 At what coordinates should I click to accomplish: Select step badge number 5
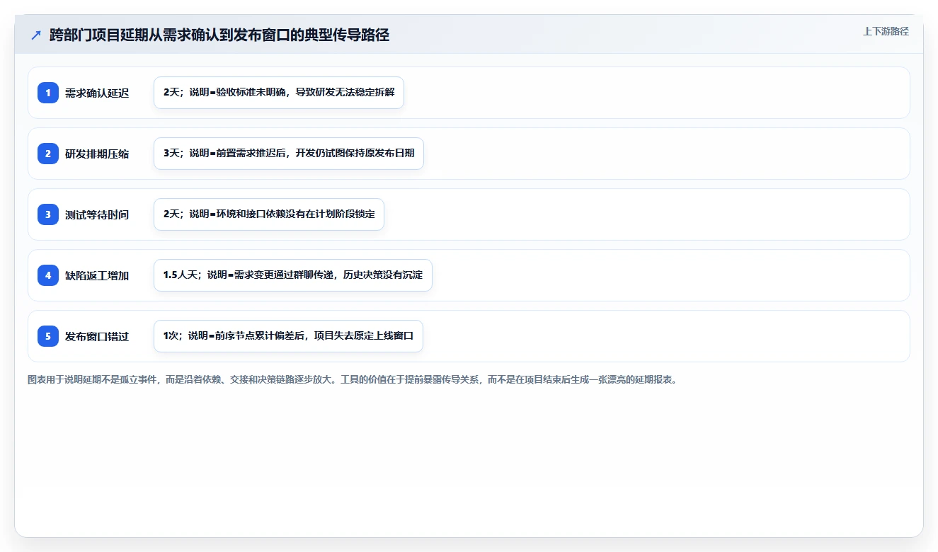(48, 336)
